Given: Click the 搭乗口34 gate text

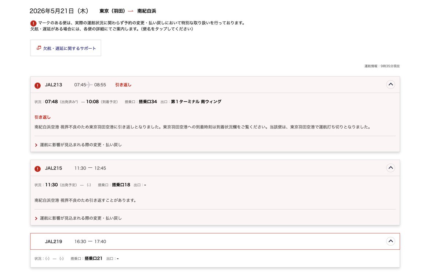Looking at the screenshot, I should 148,102.
